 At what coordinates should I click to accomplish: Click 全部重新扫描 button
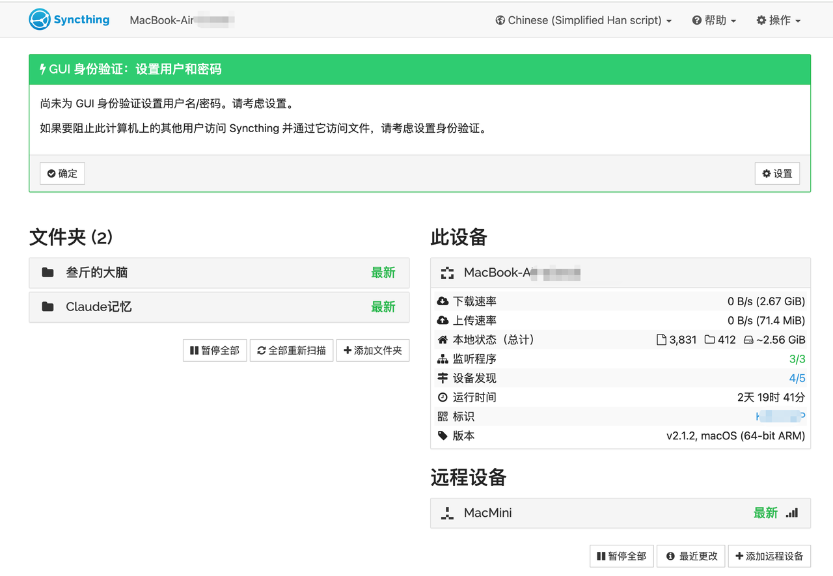coord(292,350)
